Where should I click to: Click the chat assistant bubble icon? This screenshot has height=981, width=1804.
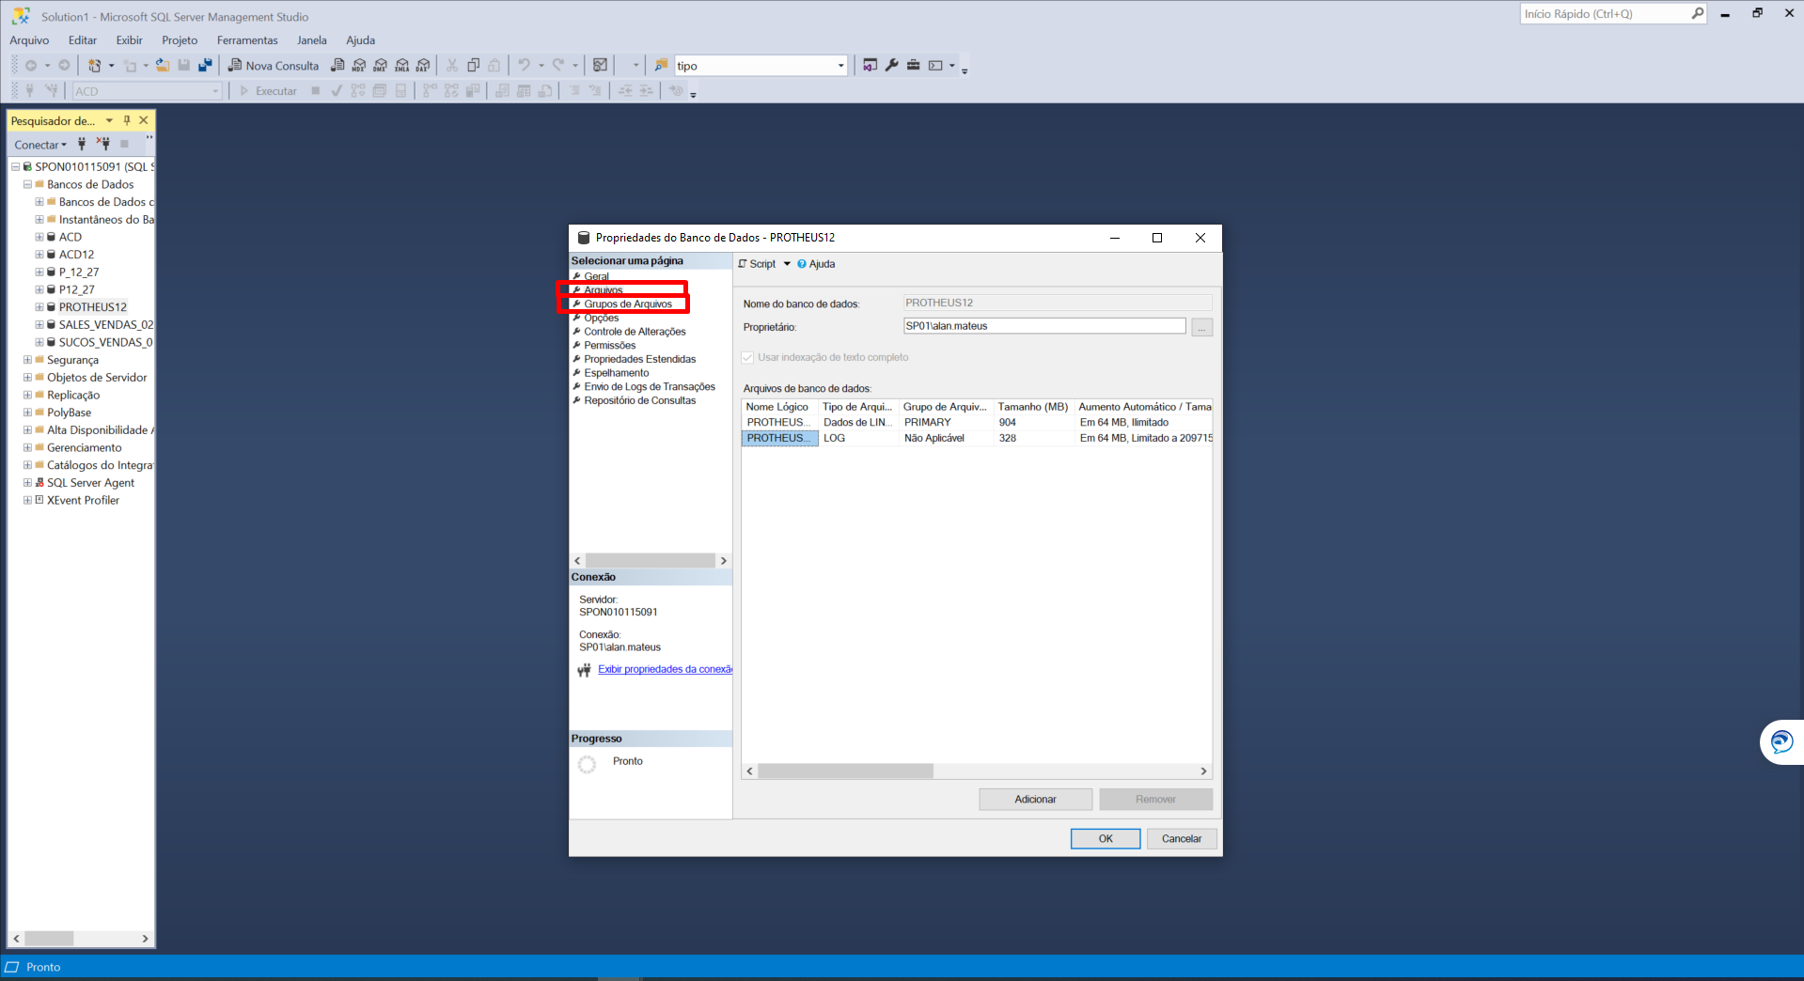tap(1781, 742)
